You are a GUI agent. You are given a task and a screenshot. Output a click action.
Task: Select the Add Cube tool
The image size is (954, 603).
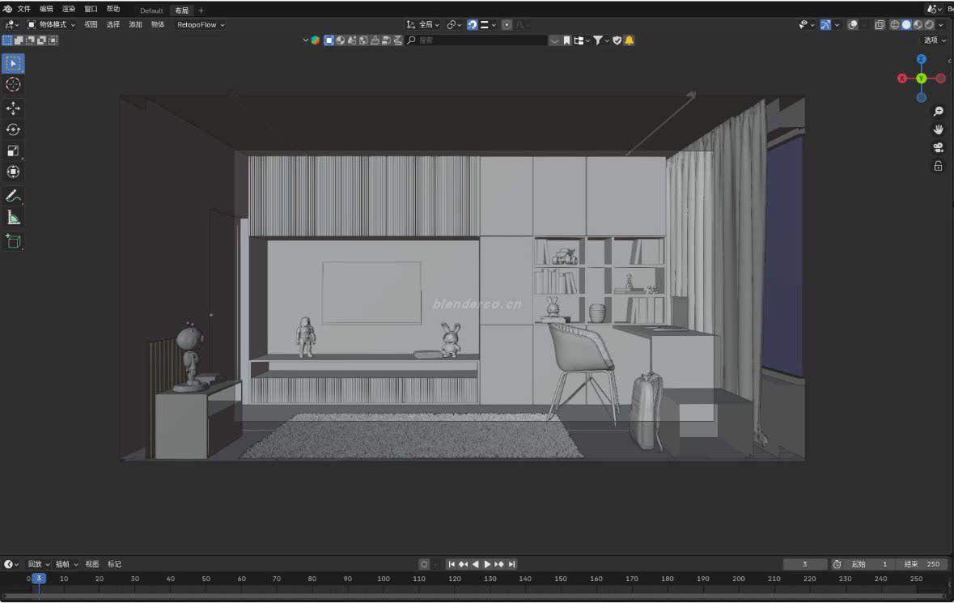point(13,241)
